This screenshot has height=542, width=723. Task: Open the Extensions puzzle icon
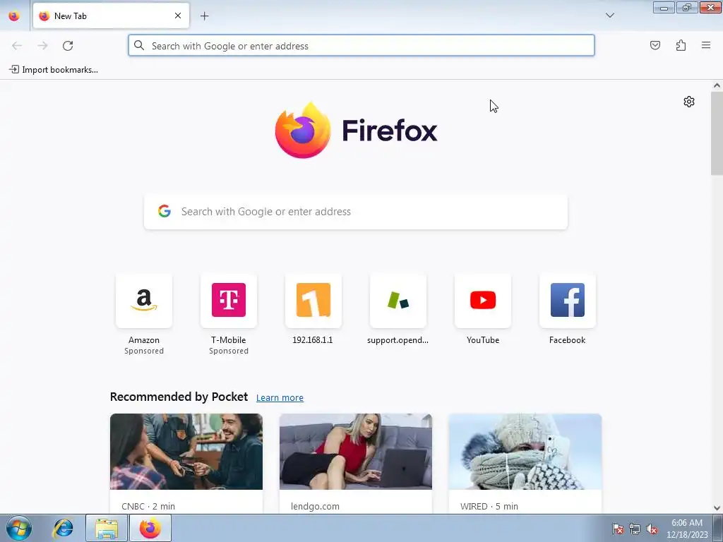pos(681,45)
